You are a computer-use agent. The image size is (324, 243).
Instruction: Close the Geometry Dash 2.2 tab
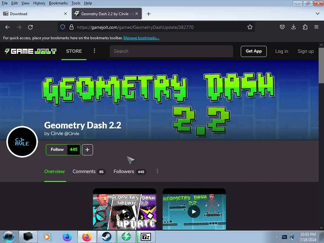[x=137, y=14]
